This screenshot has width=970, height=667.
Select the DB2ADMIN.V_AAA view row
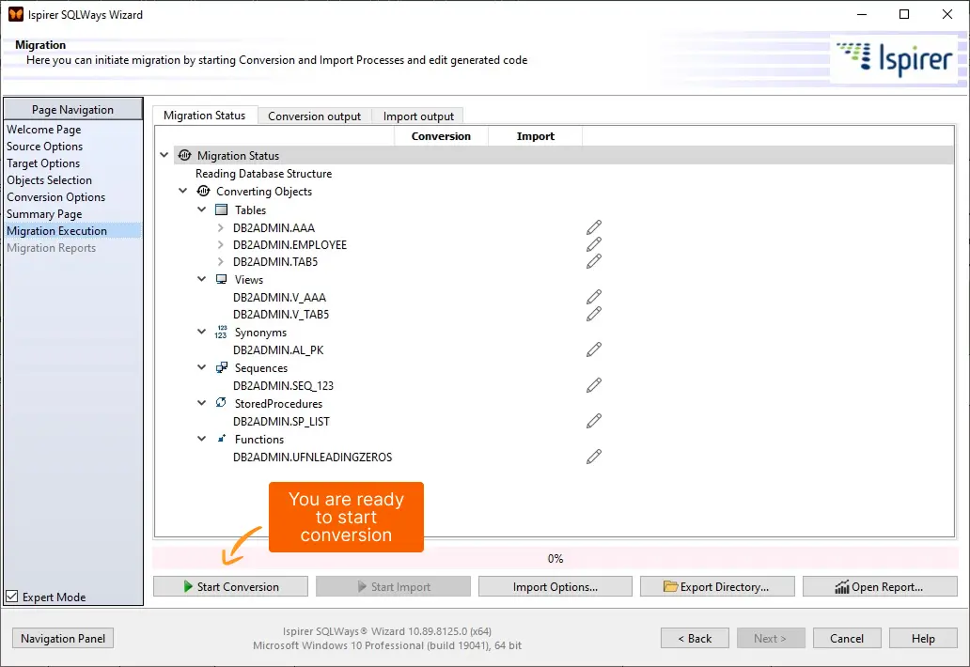coord(279,298)
